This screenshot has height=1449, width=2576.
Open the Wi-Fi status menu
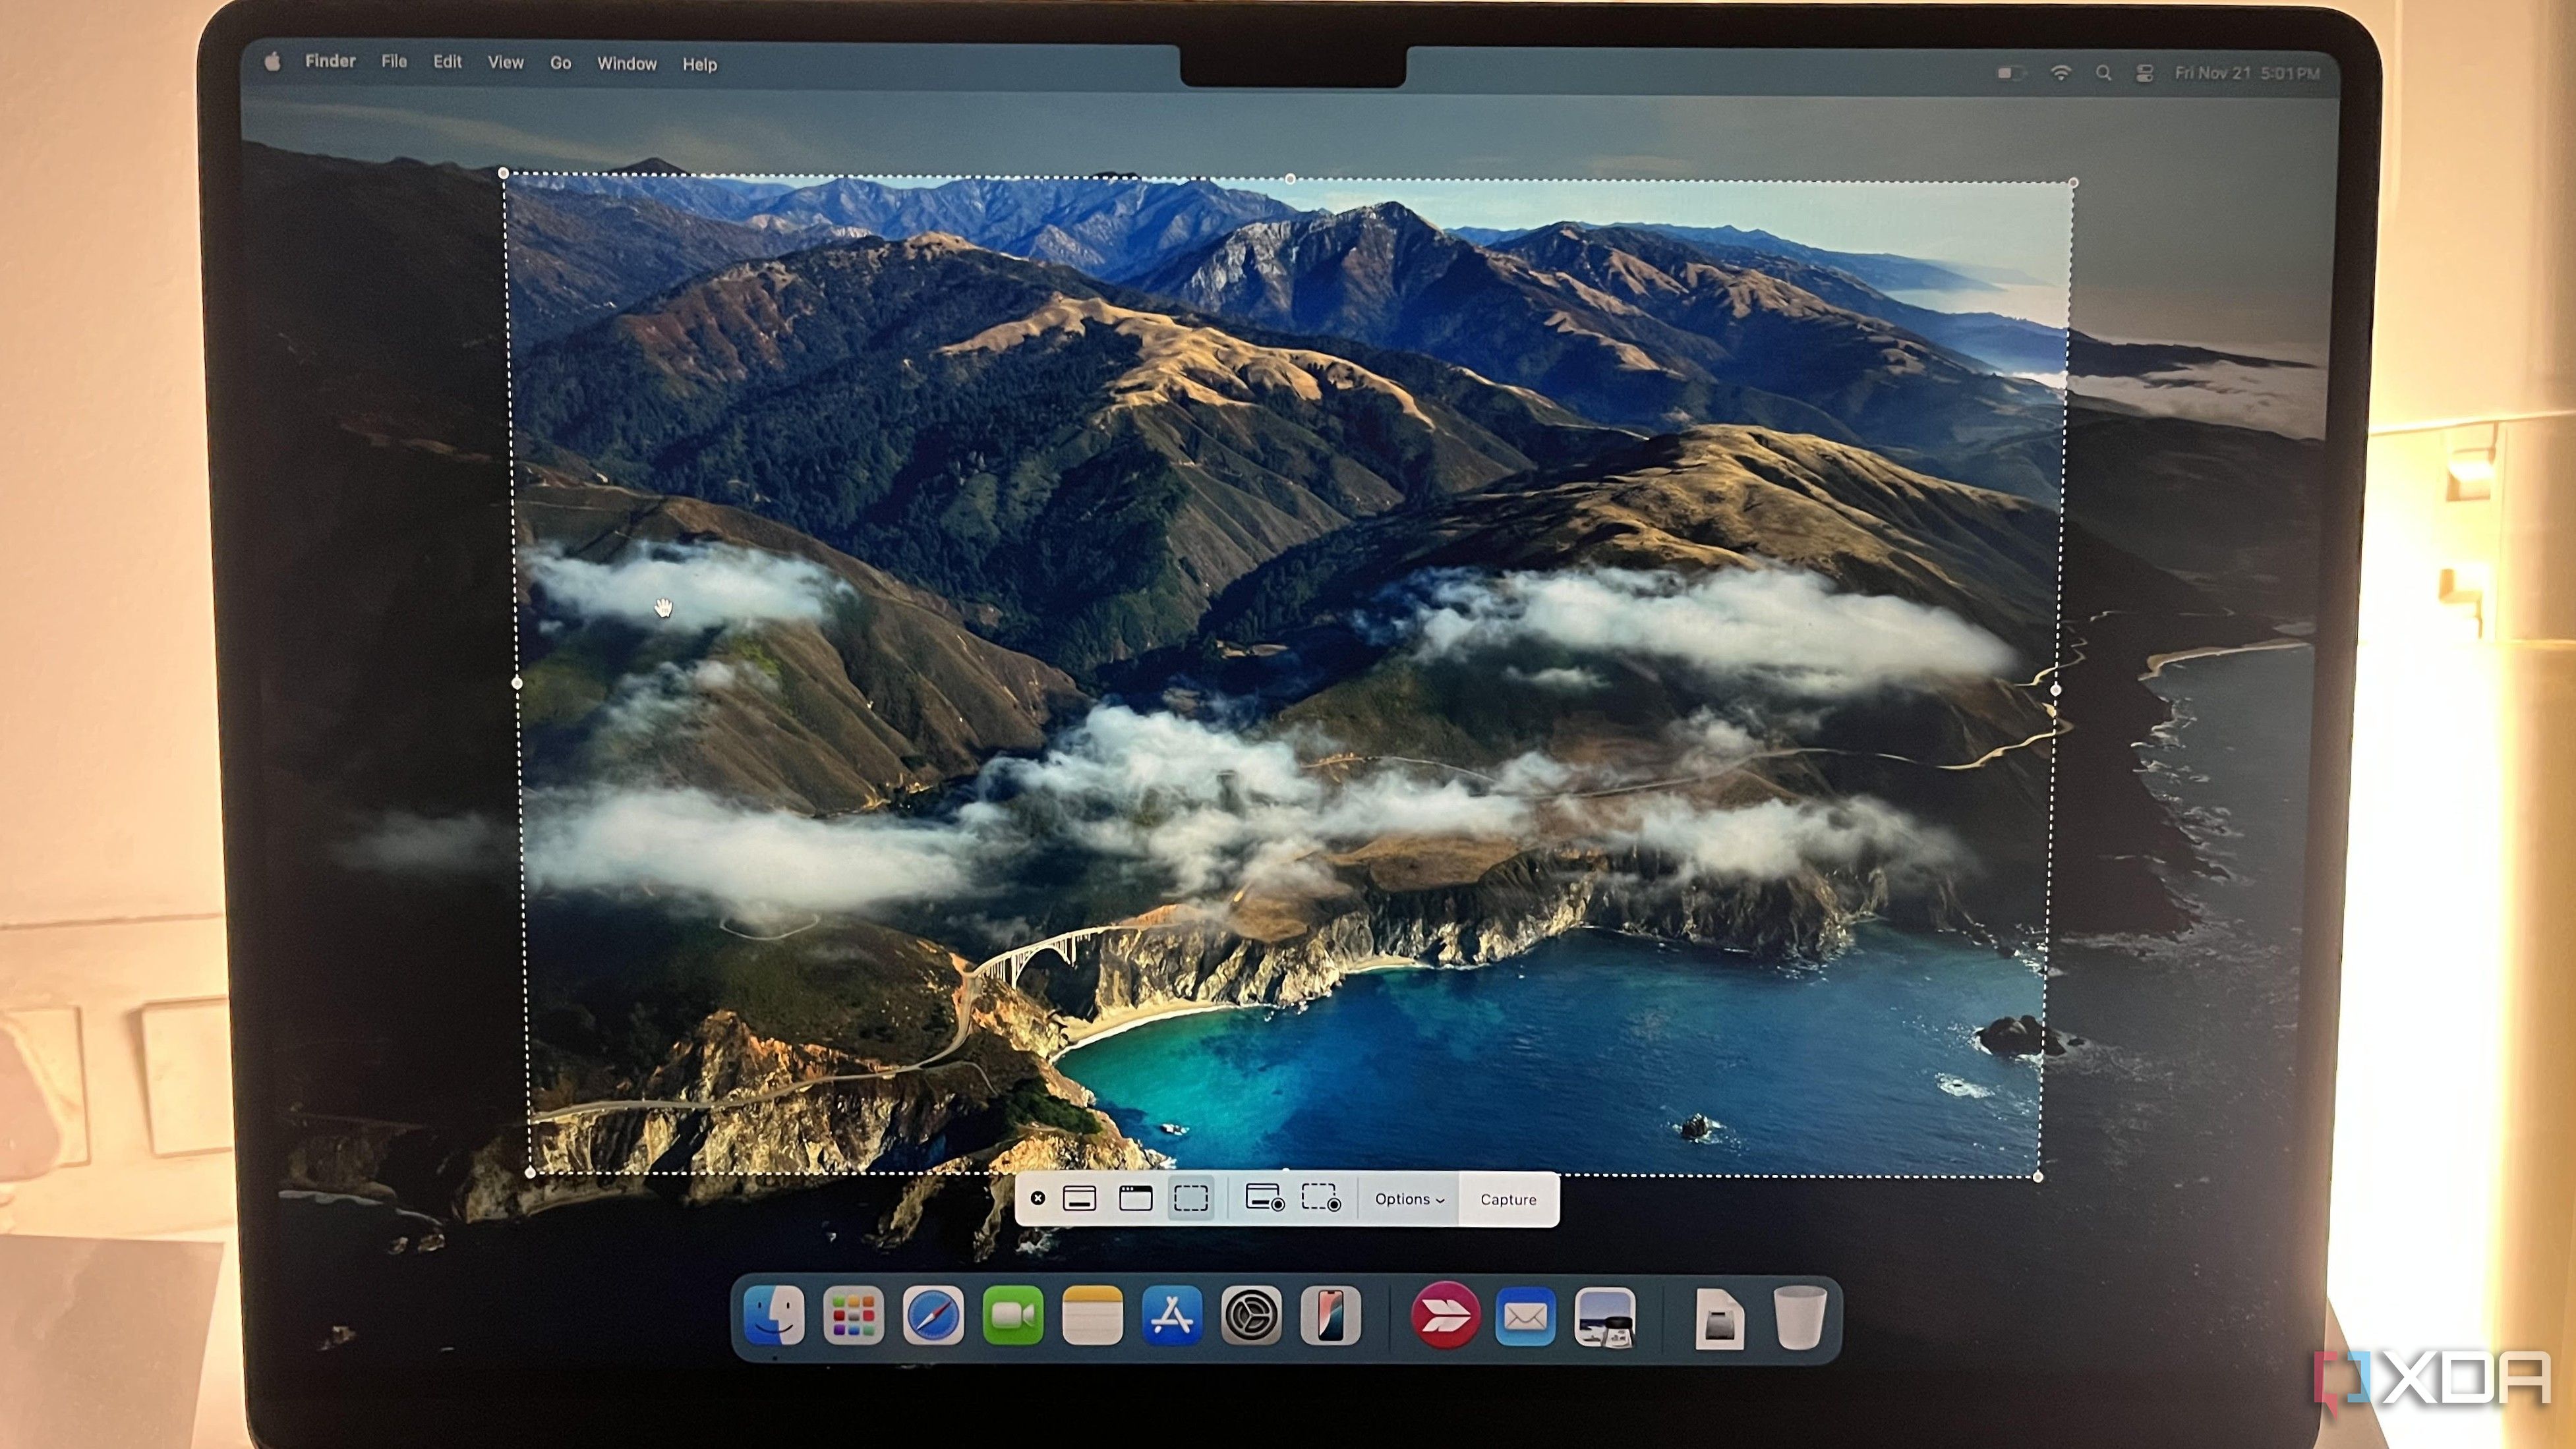coord(2062,72)
